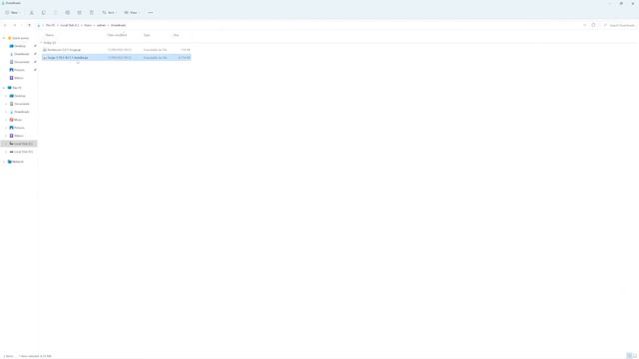The height and width of the screenshot is (359, 639).
Task: Click the Search Downloads box
Action: [619, 25]
